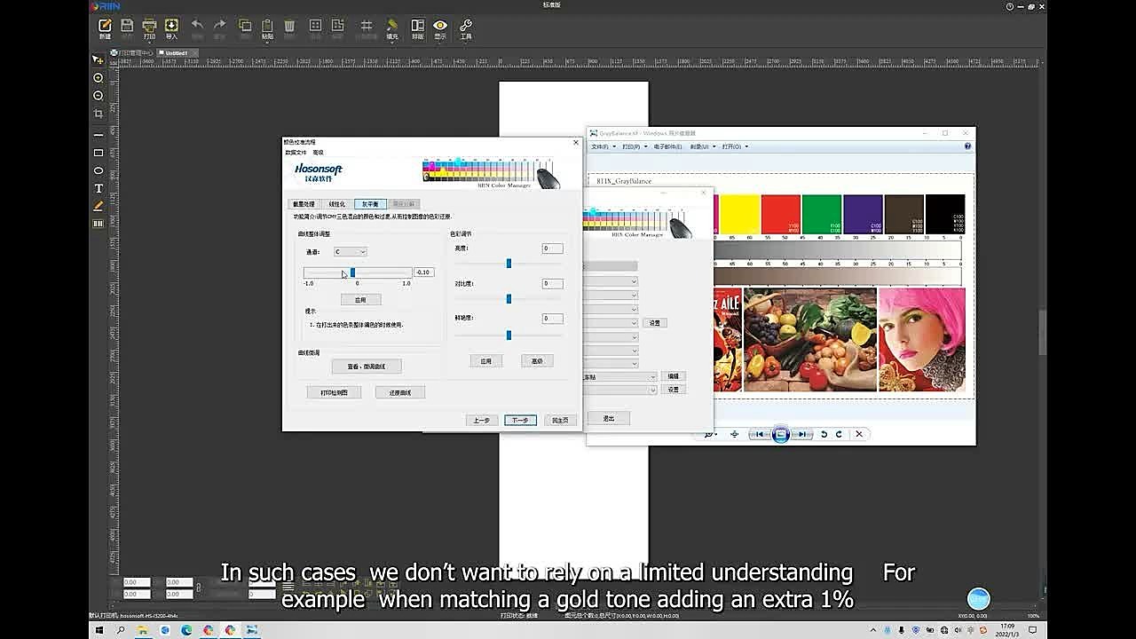Select the pencil draw tool
Image resolution: width=1136 pixels, height=639 pixels.
pyautogui.click(x=99, y=206)
